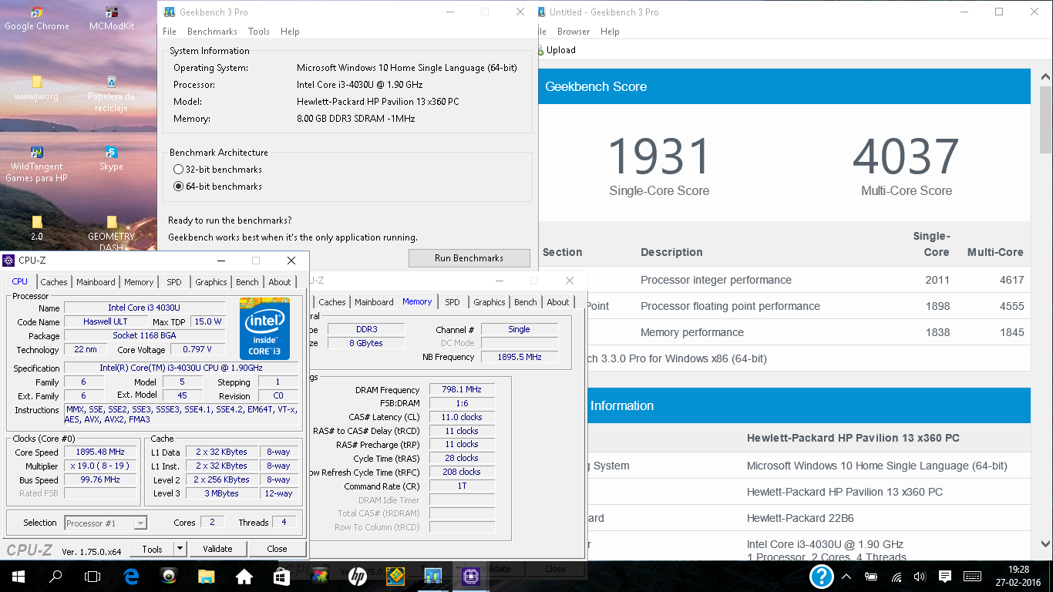This screenshot has width=1053, height=592.
Task: Open the blue help question mark
Action: [822, 576]
